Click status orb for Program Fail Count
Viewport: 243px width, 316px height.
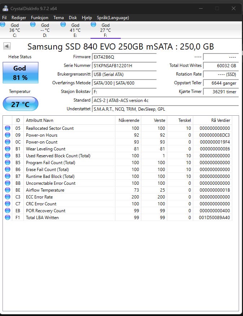(x=8, y=162)
